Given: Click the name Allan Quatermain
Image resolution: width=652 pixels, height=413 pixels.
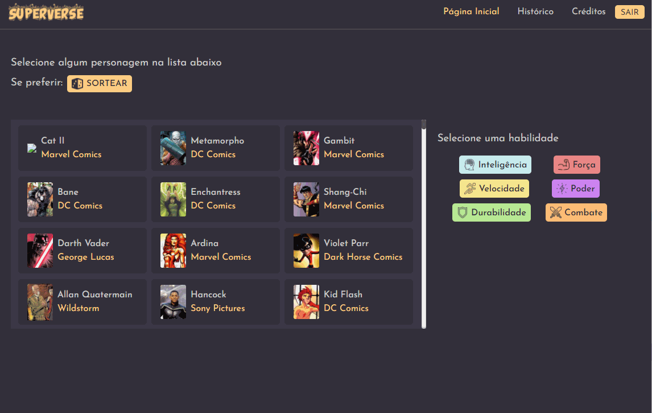Looking at the screenshot, I should (x=95, y=295).
